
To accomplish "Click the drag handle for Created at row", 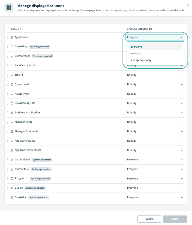I will coord(8,198).
